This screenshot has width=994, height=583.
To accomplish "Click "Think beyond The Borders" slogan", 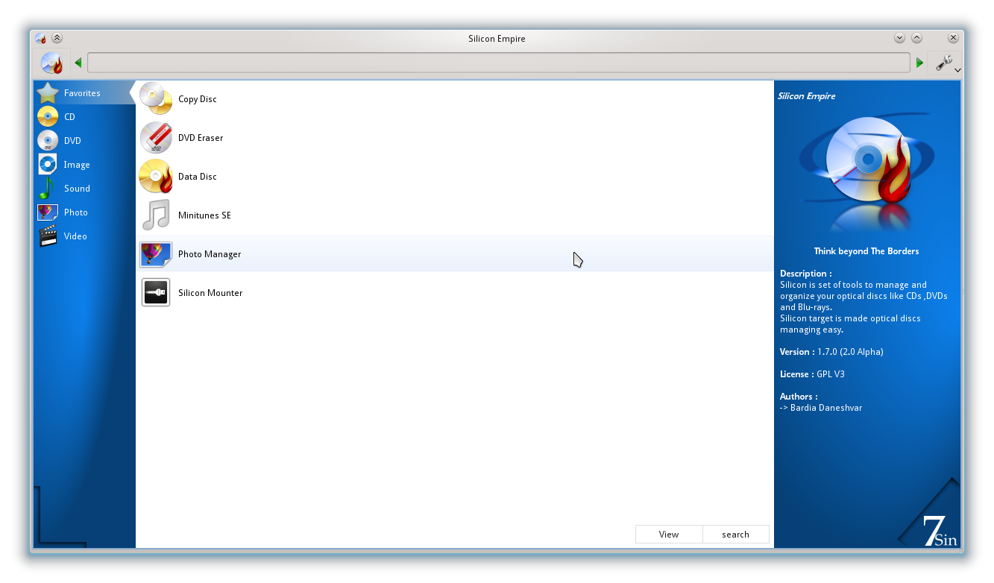I will pos(866,251).
